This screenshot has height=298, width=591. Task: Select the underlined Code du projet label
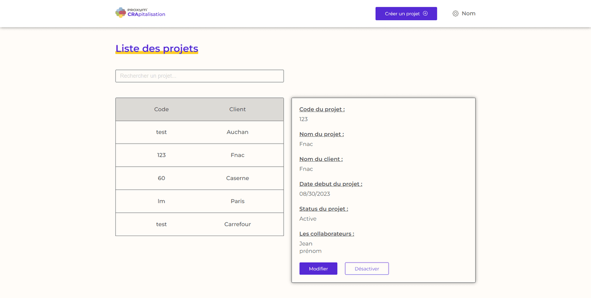(322, 109)
